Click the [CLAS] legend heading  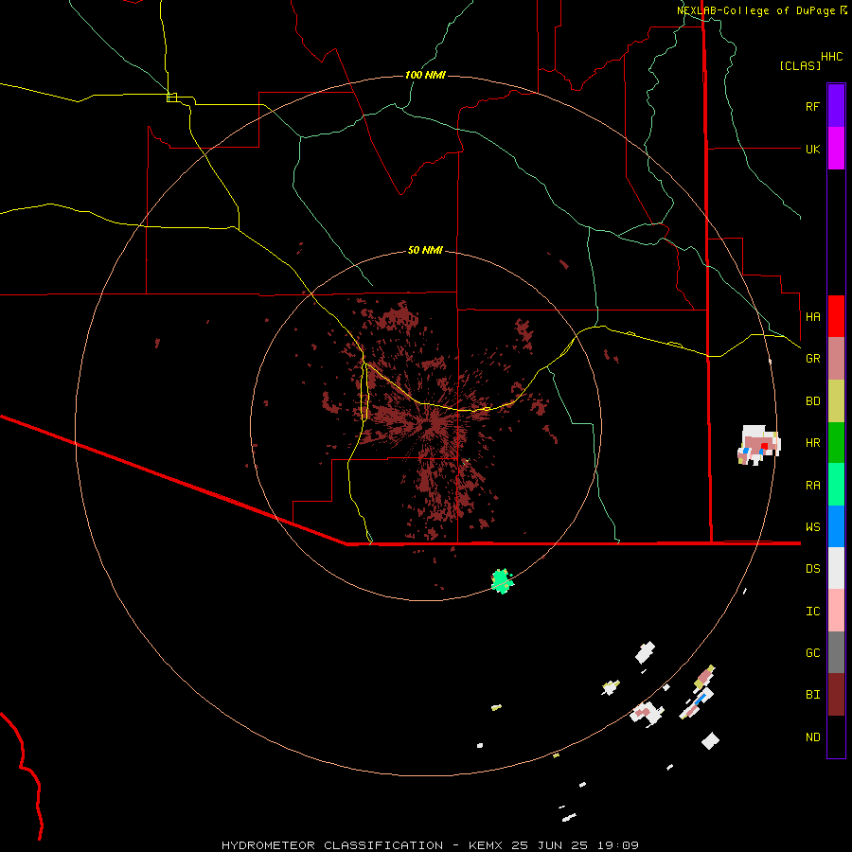(x=800, y=65)
